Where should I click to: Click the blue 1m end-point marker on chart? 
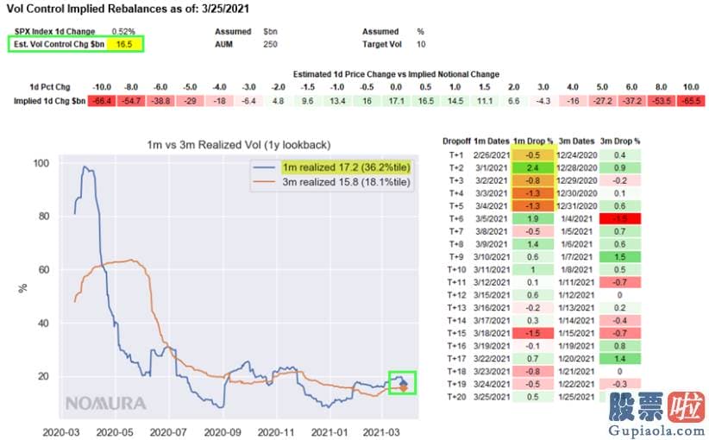click(404, 383)
